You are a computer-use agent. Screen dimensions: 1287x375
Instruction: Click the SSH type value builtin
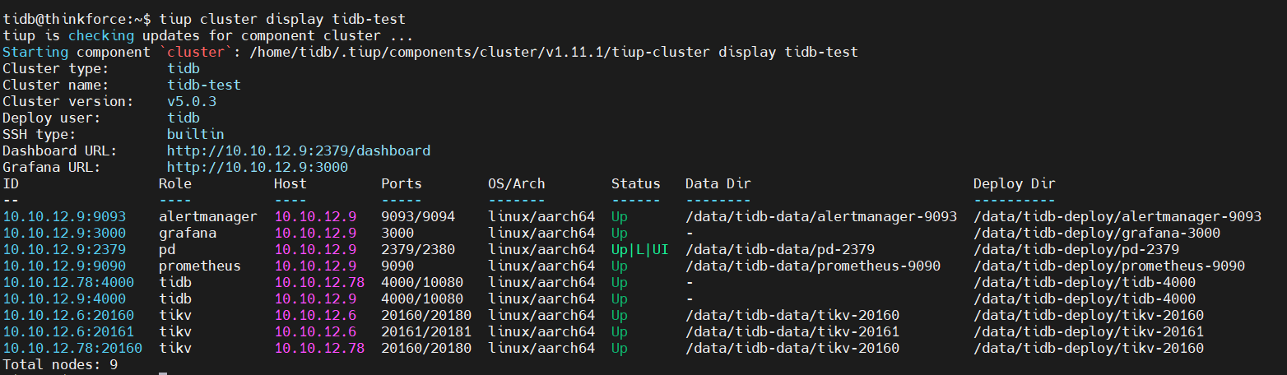pyautogui.click(x=195, y=135)
